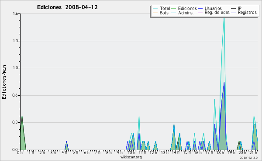Viewport: 262px width, 161px height.
Task: Click the chart title Ediciones 2008-04-12
Action: point(67,7)
